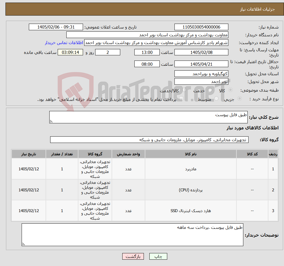This screenshot has width=284, height=266.
Task: Select the خدمت radio button
Action: pyautogui.click(x=210, y=90)
